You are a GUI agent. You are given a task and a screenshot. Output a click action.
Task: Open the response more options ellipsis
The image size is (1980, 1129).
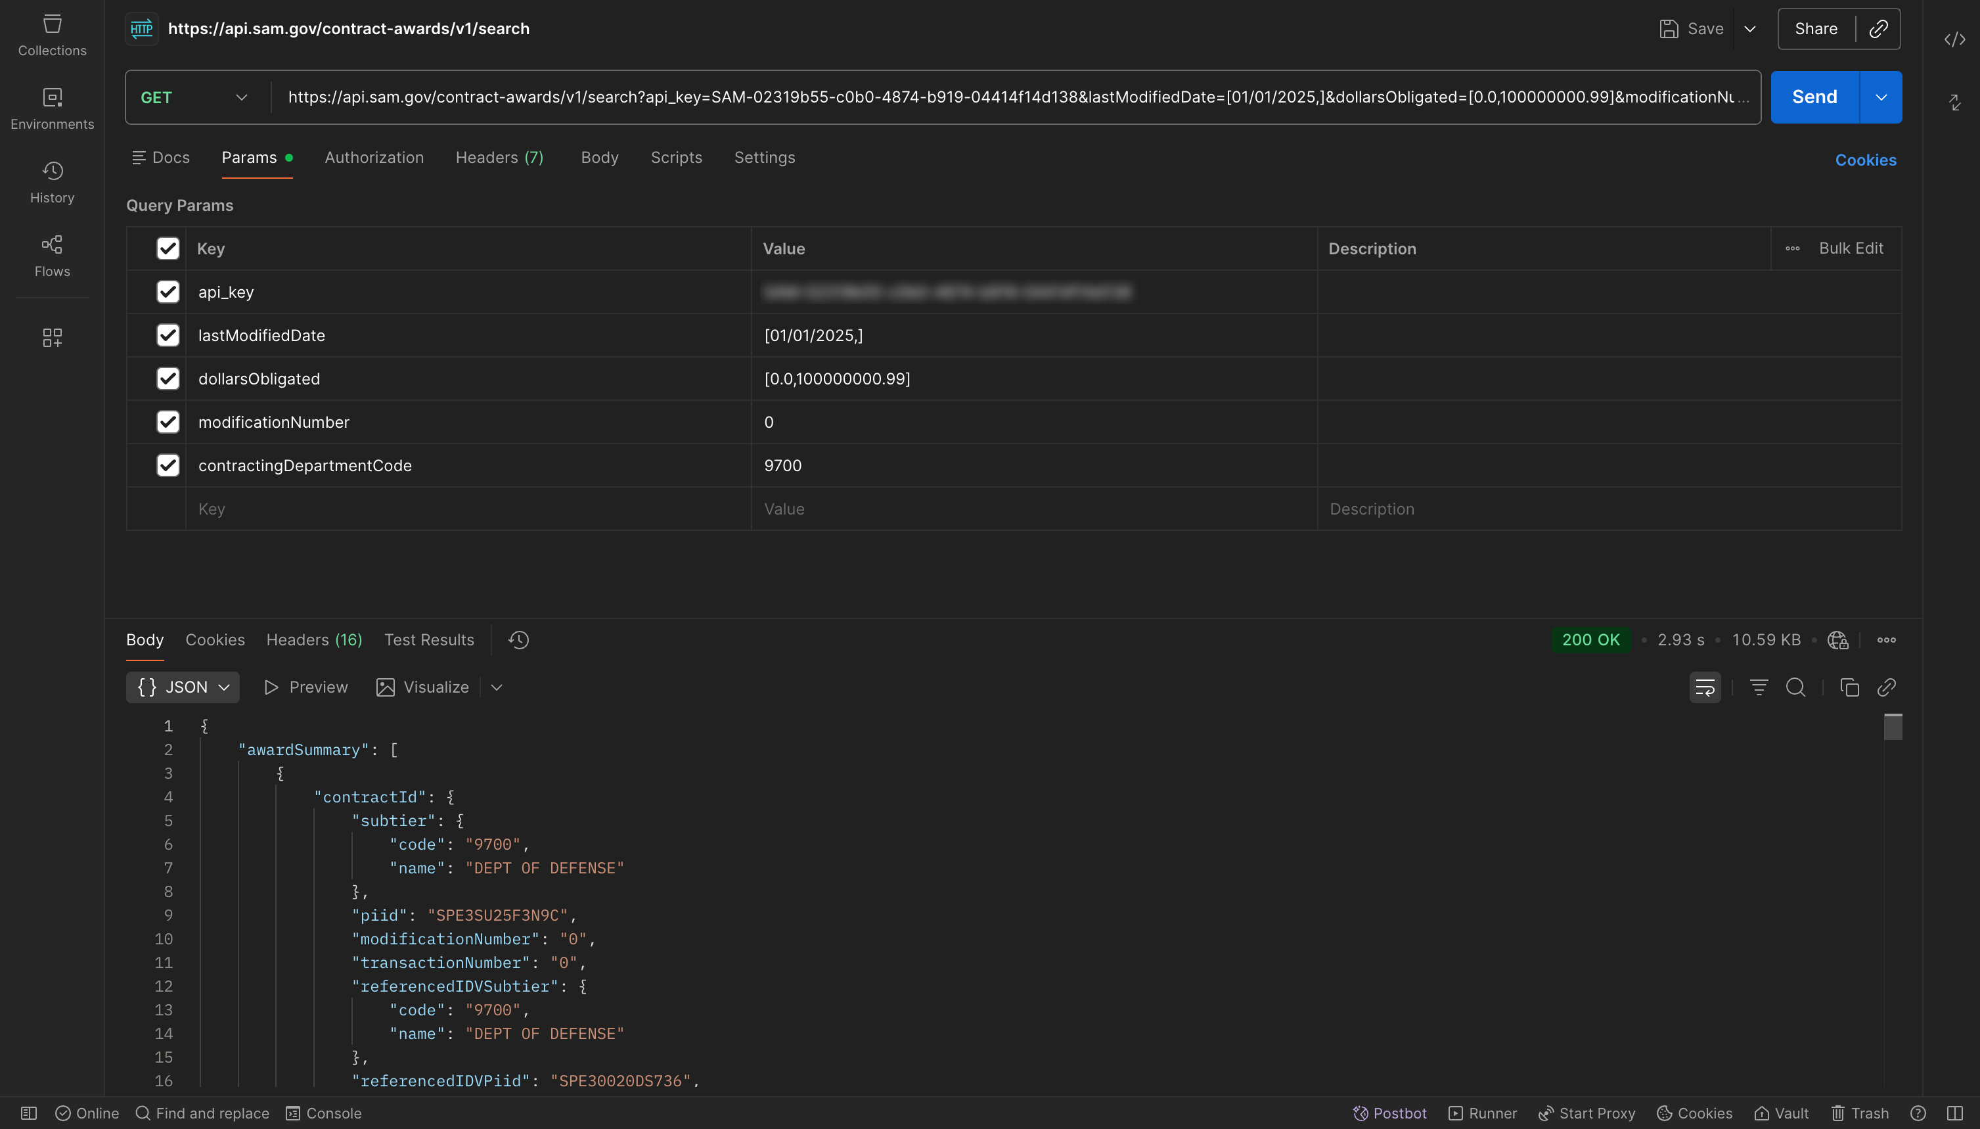[x=1886, y=639]
